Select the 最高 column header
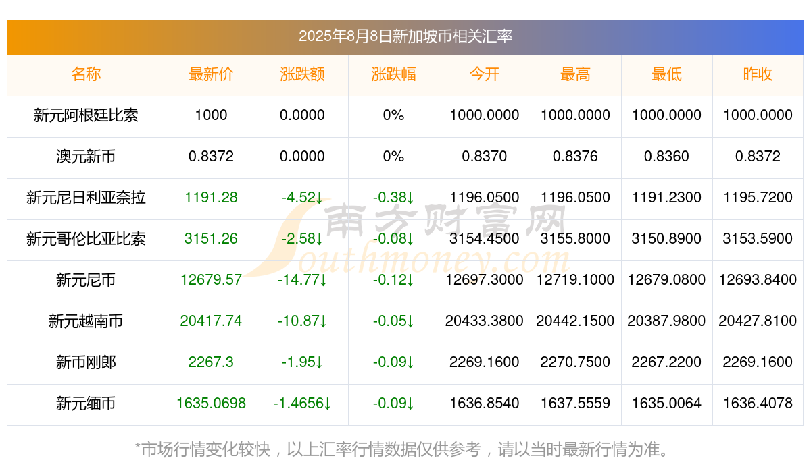The image size is (811, 471). pos(575,74)
